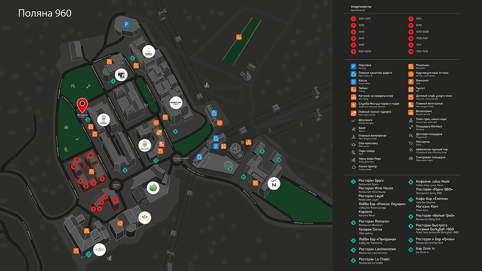Click the Спа-комплекс legend icon
The height and width of the screenshot is (271, 482).
[353, 144]
